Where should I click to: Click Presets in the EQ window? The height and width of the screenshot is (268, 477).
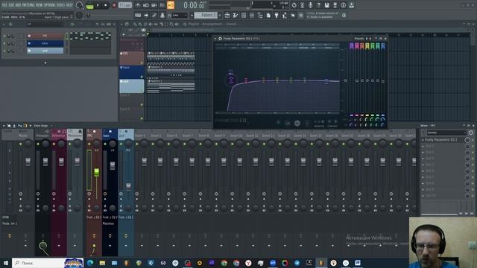pos(359,39)
